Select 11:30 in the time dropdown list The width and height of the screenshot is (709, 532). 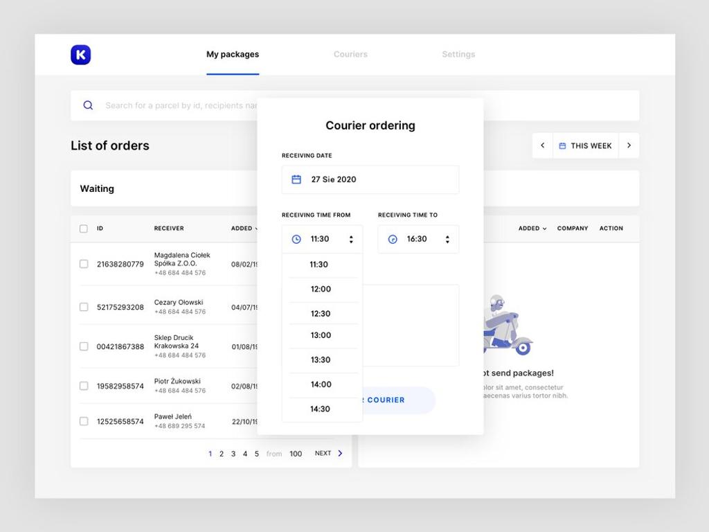(318, 265)
